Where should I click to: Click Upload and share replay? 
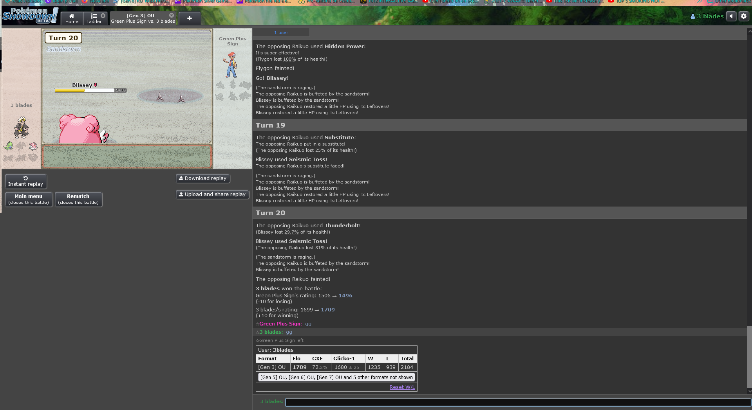point(212,194)
